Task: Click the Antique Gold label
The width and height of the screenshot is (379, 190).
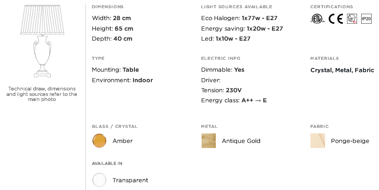Action: point(241,141)
